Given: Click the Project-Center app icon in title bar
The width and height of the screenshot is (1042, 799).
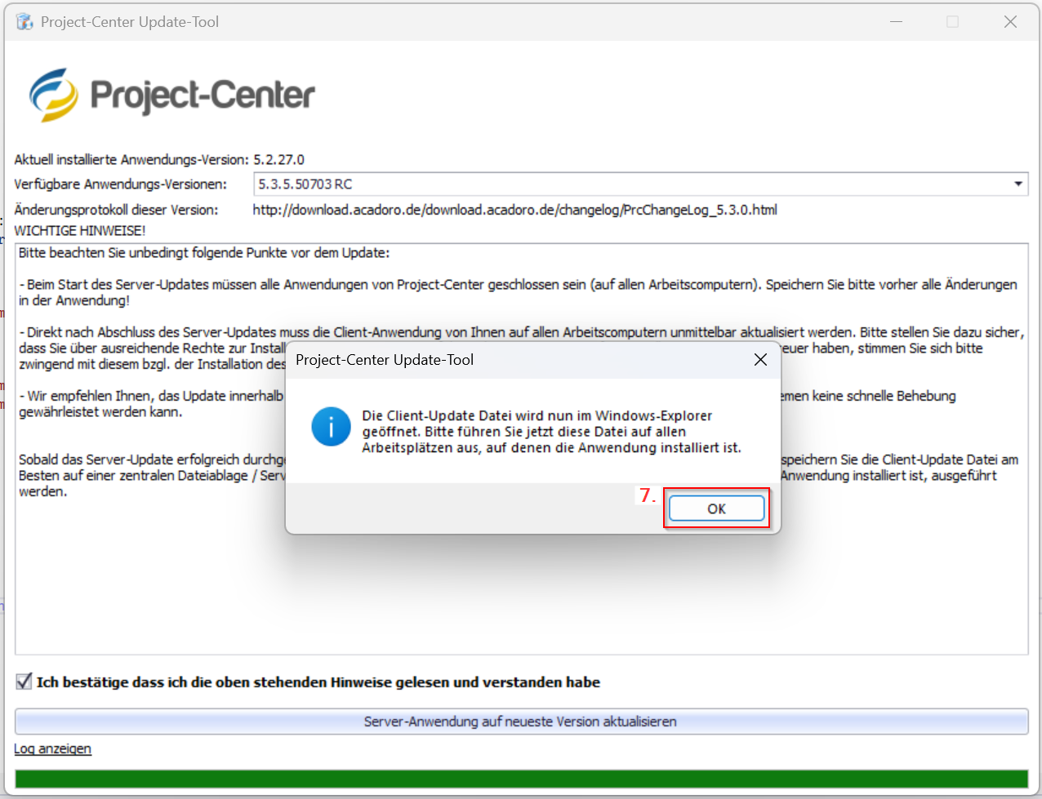Looking at the screenshot, I should click(24, 22).
